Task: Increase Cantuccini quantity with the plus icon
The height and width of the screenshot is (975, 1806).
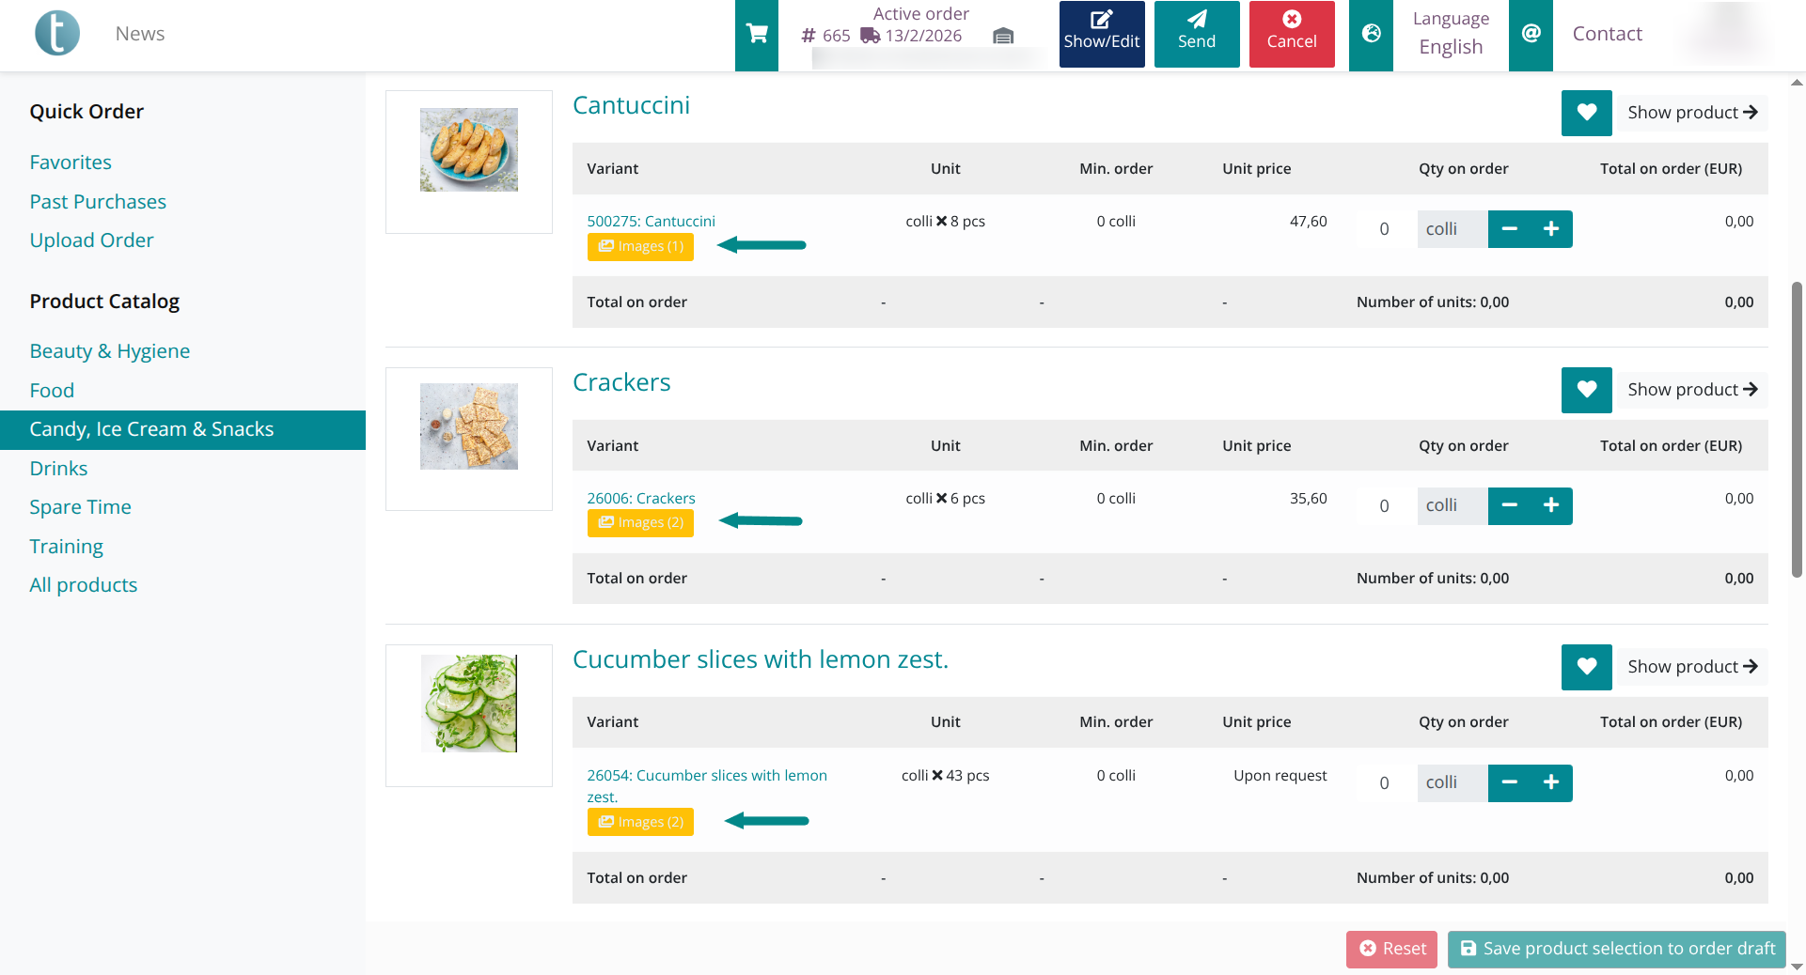Action: pos(1551,228)
